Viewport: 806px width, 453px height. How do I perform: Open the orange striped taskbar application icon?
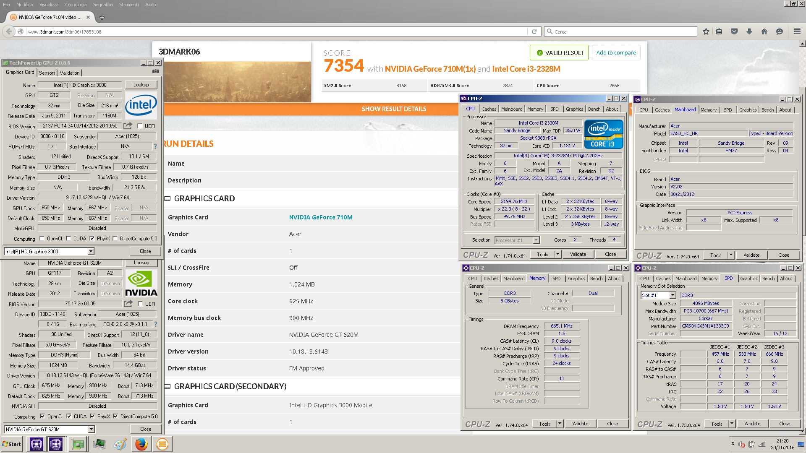click(162, 444)
